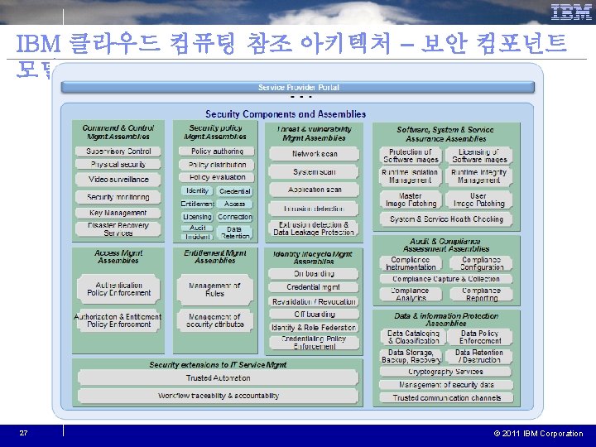596x447 pixels.
Task: Click System & Service Health Checking box
Action: [446, 219]
